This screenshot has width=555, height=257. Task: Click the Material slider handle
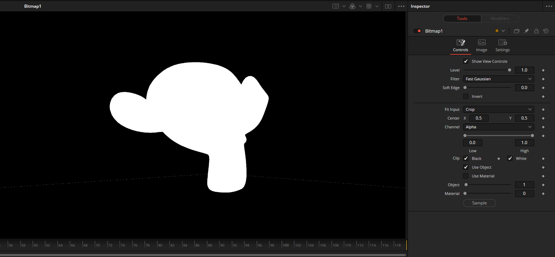[465, 194]
